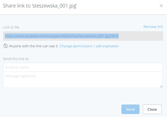Click the empty grey area after the URL
This screenshot has width=167, height=117.
tap(140, 36)
